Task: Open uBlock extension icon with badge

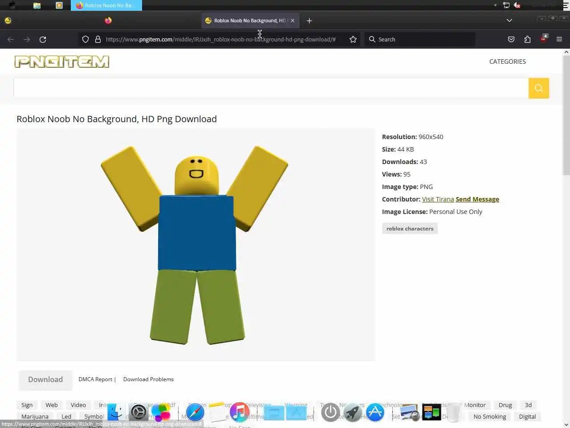Action: (x=544, y=39)
